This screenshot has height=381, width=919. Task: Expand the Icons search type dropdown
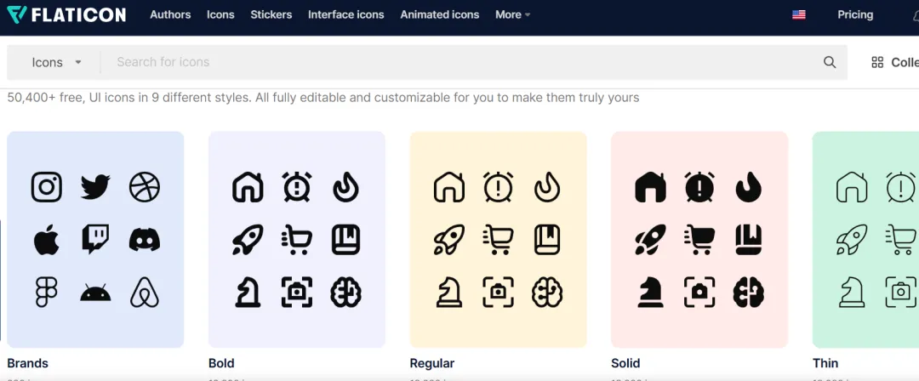tap(56, 62)
